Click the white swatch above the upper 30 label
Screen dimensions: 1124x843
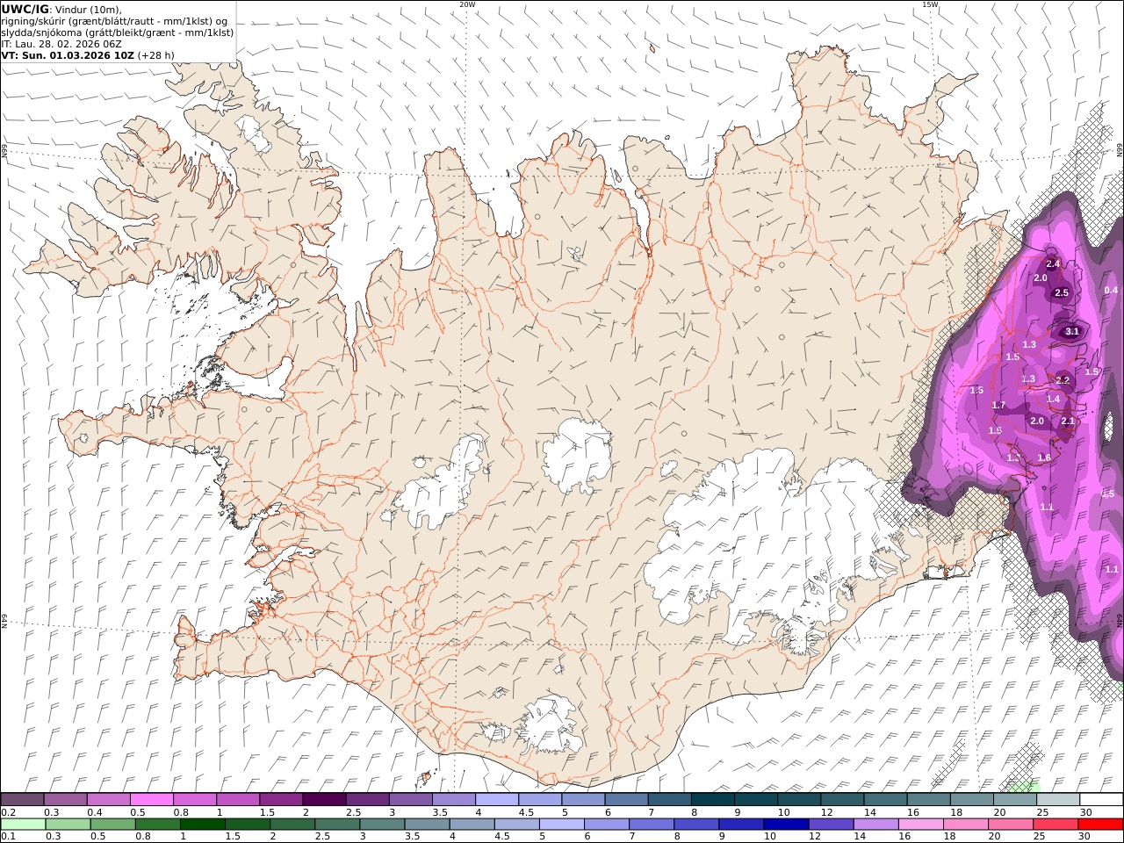click(x=1101, y=800)
